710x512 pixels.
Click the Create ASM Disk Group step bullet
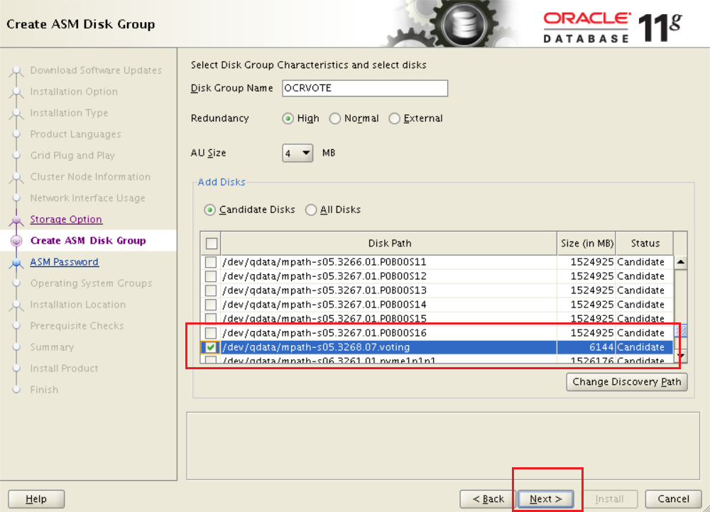[17, 241]
